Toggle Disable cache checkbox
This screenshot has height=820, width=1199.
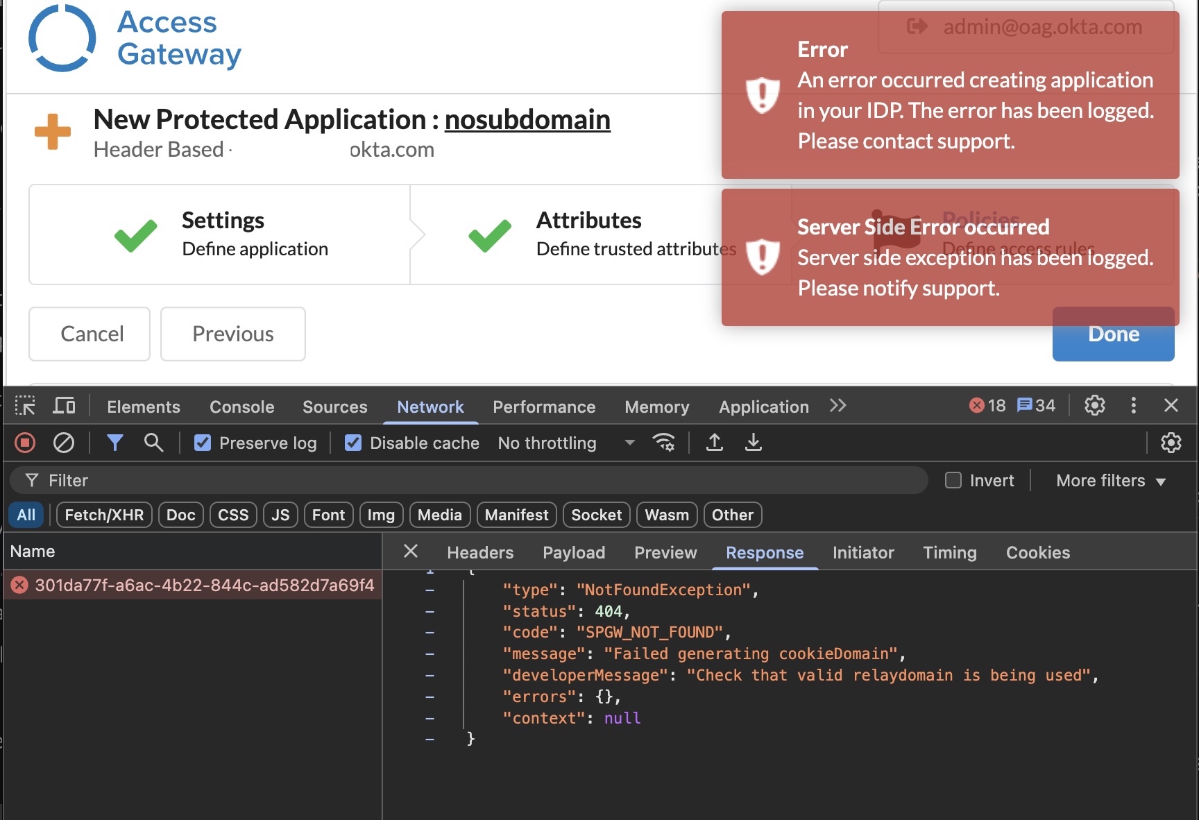[353, 443]
